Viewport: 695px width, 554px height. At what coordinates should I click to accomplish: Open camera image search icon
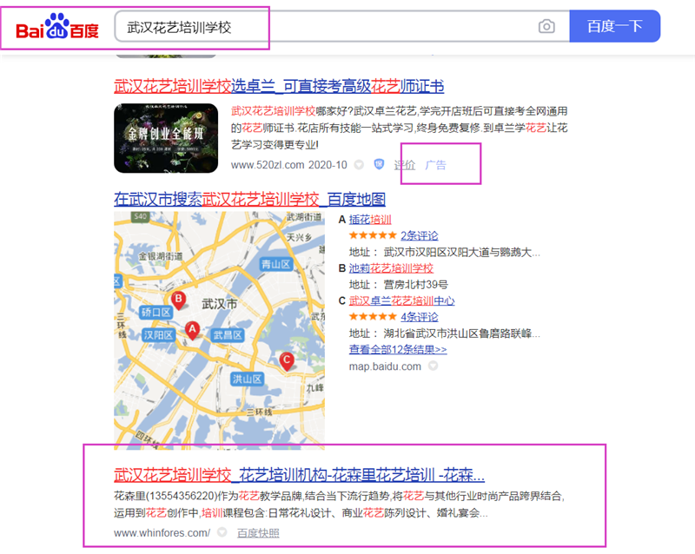[x=546, y=27]
